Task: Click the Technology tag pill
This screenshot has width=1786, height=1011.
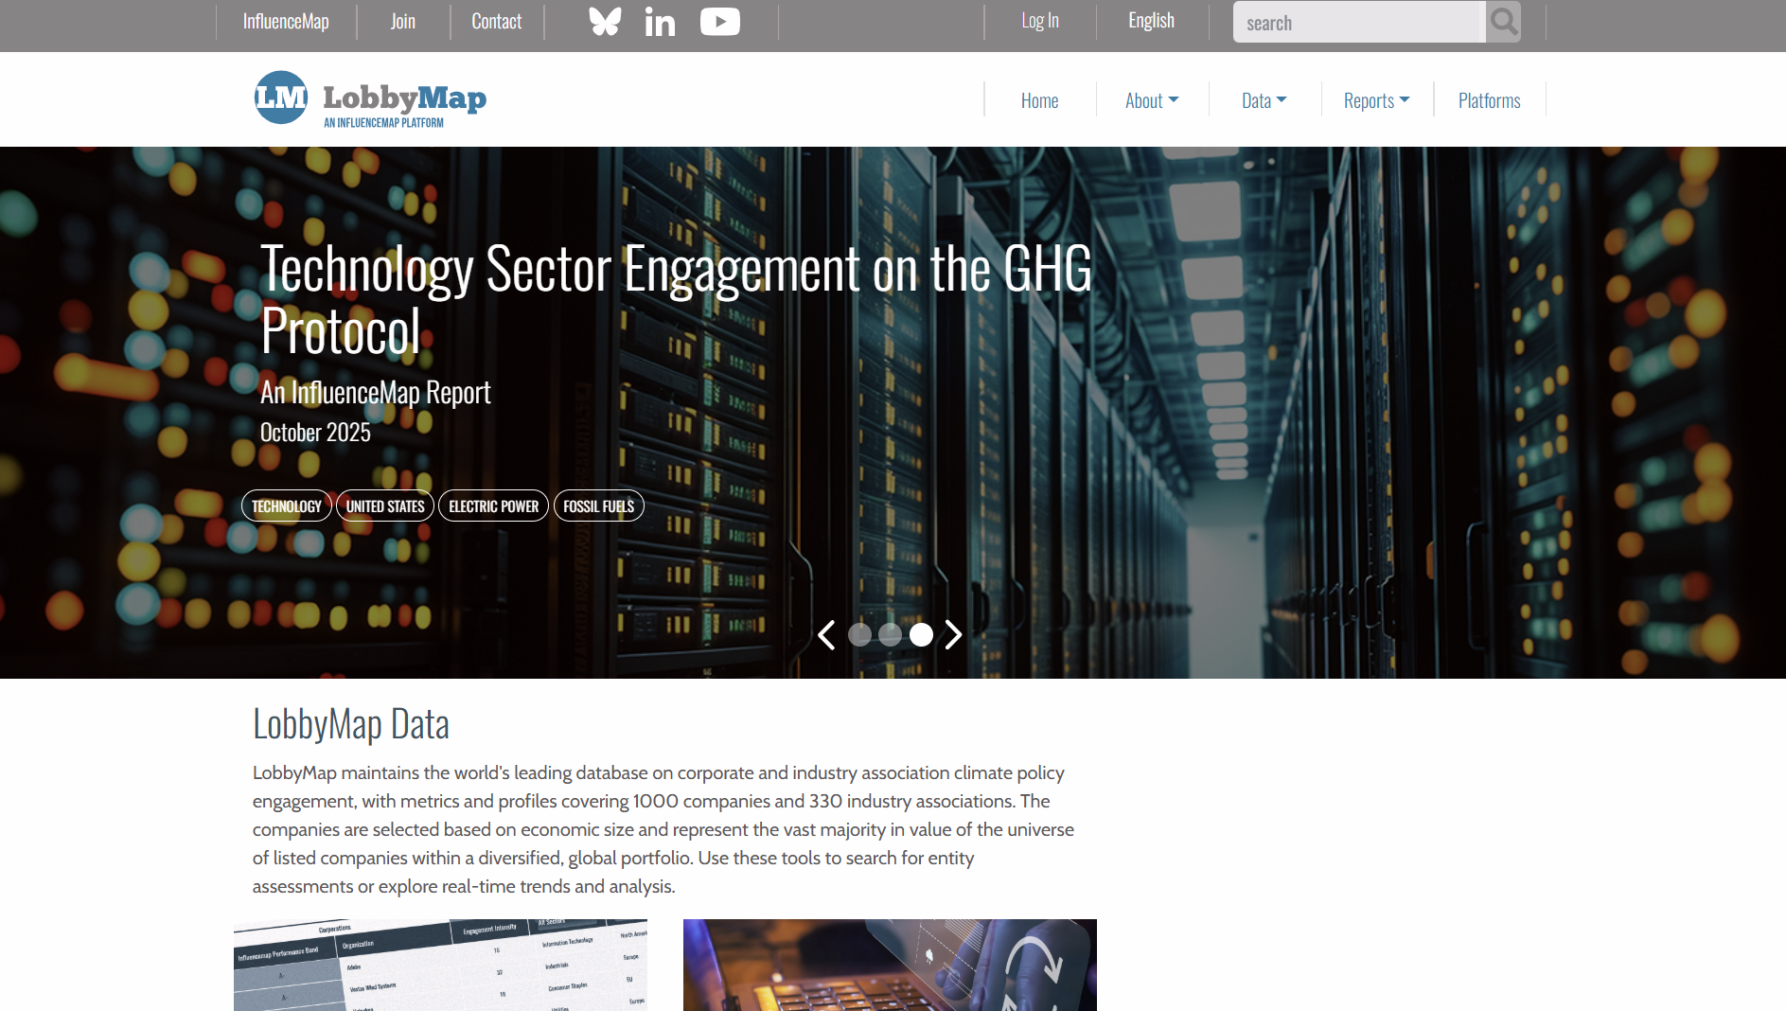Action: coord(286,506)
